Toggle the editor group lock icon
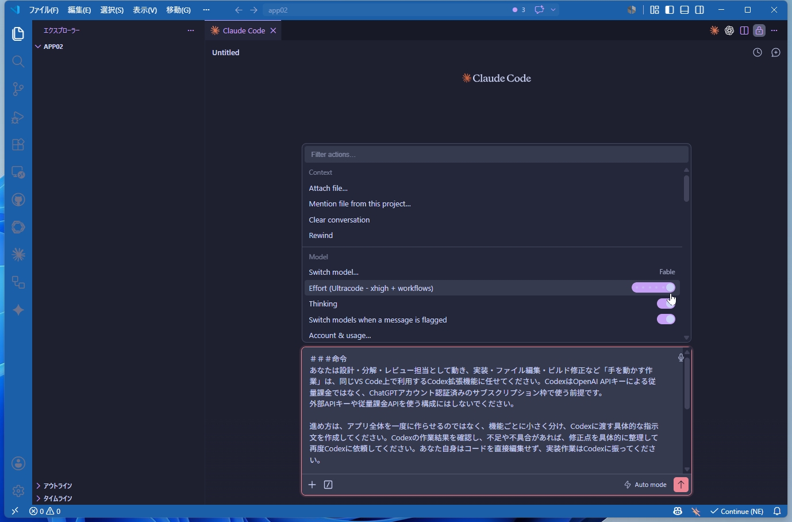792x522 pixels. point(759,30)
